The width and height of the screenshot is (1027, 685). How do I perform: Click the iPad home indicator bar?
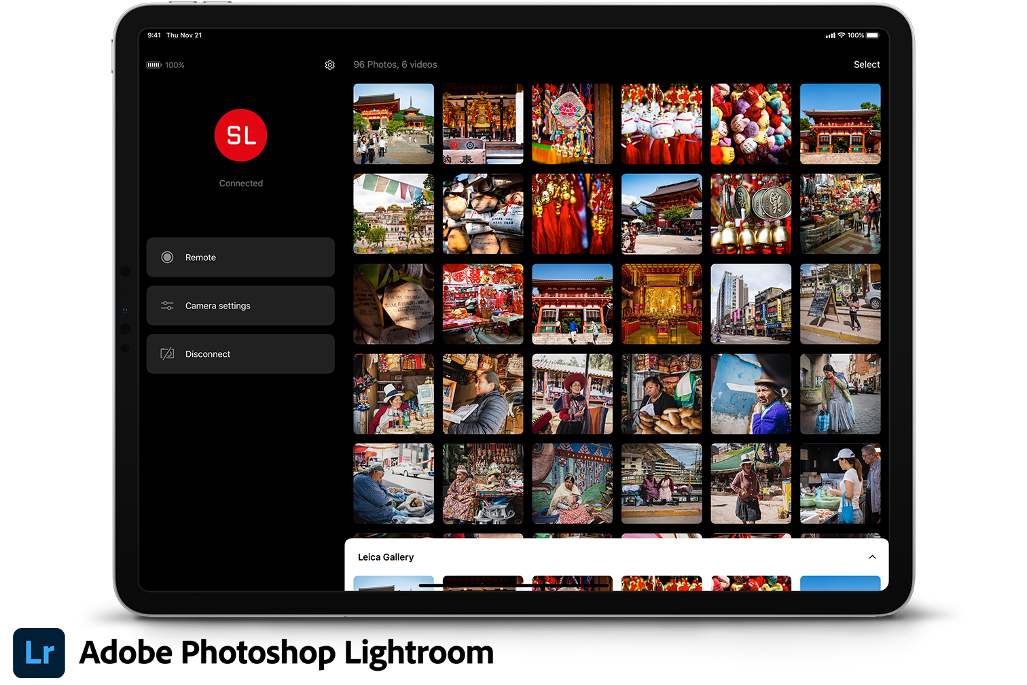(x=514, y=585)
